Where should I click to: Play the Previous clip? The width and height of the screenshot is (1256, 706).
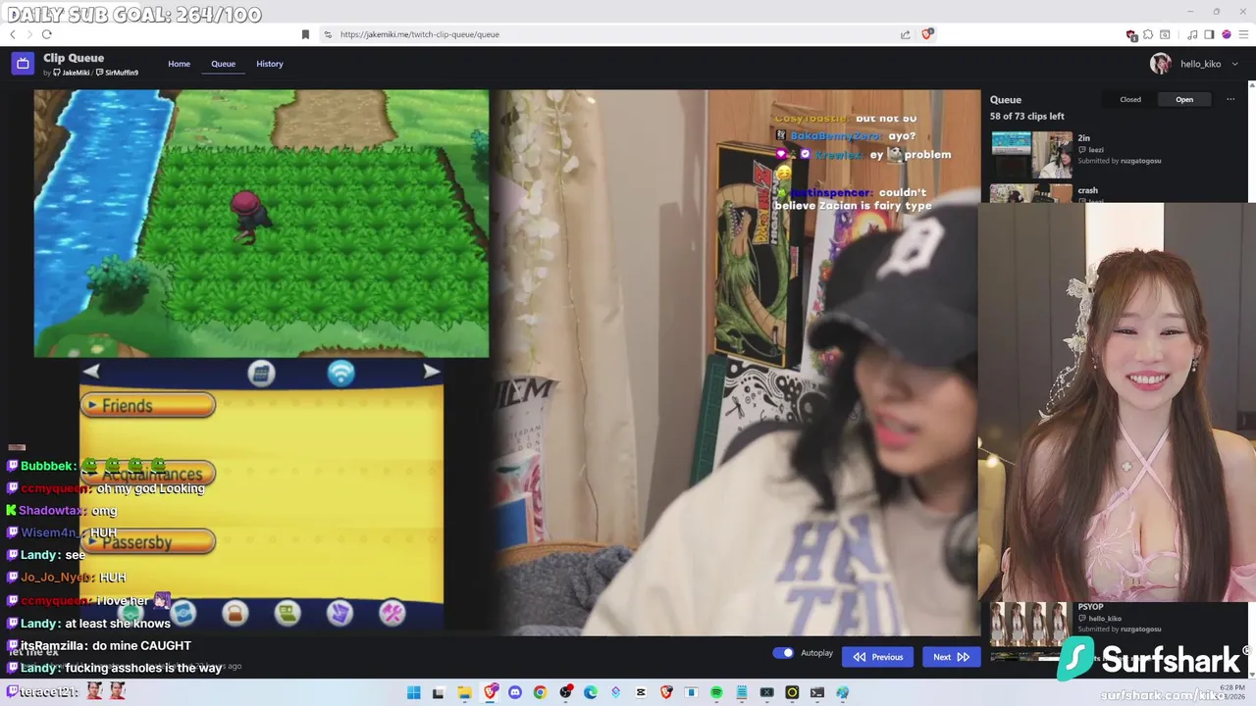click(x=878, y=657)
